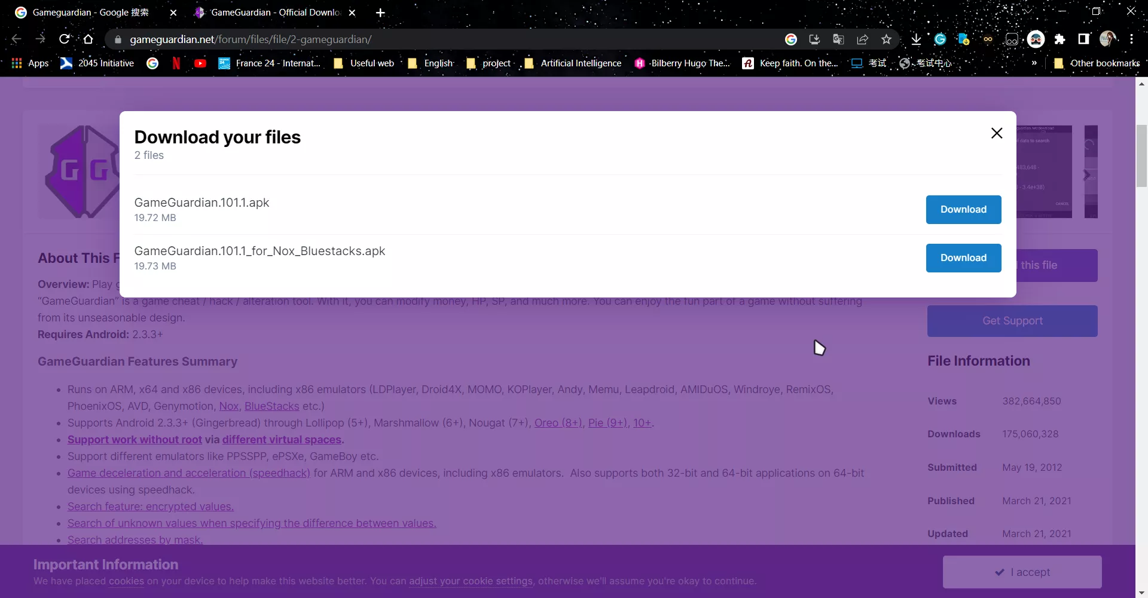Screen dimensions: 1148x598
Task: Bookmark this page with the star icon
Action: pyautogui.click(x=886, y=39)
